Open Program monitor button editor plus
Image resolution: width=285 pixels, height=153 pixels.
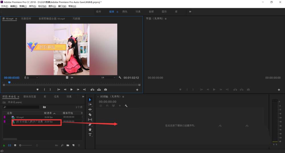(x=279, y=90)
